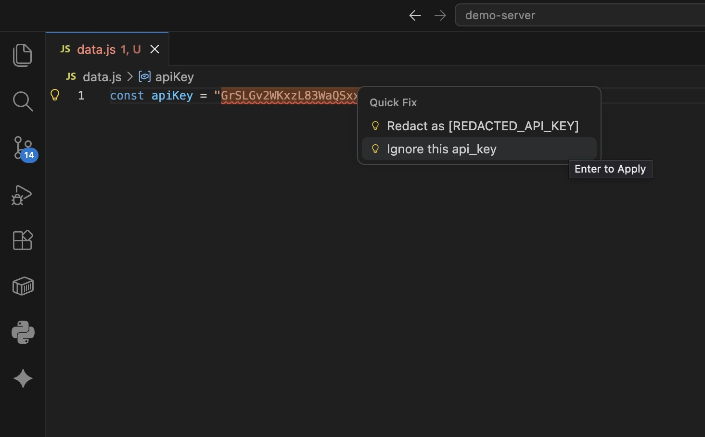Open the Explorer view in the activity bar
Image resolution: width=705 pixels, height=437 pixels.
point(23,55)
